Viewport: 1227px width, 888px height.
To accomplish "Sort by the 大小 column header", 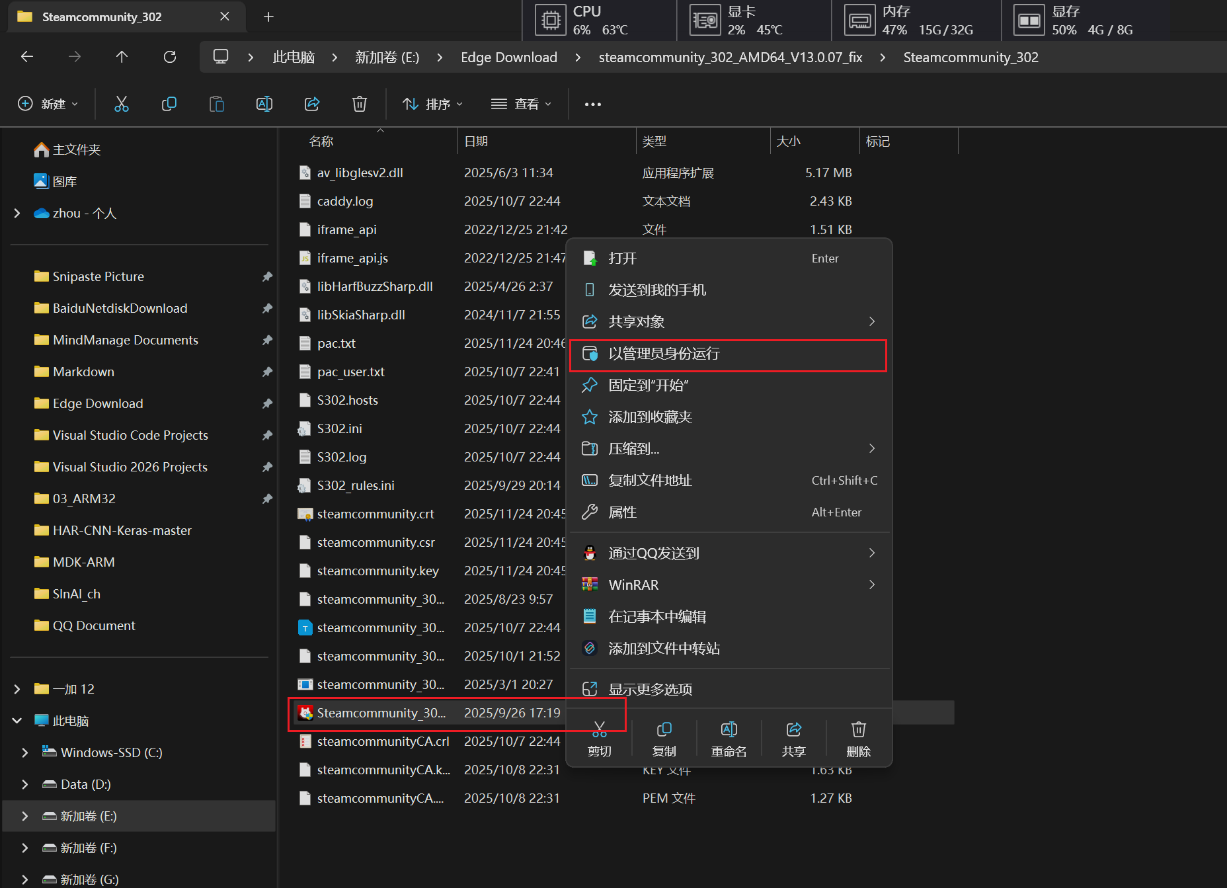I will click(788, 141).
